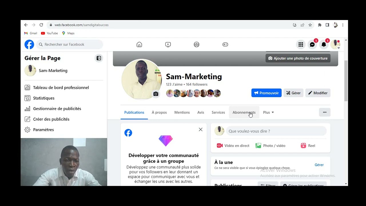This screenshot has width=366, height=206.
Task: Click Gérer link in À la une
Action: pos(319,165)
